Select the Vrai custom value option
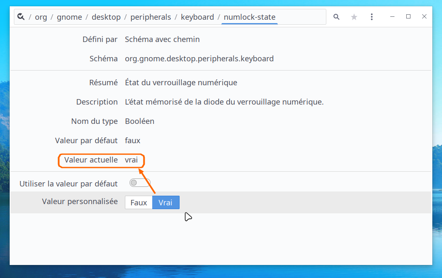The image size is (442, 278). click(x=166, y=202)
